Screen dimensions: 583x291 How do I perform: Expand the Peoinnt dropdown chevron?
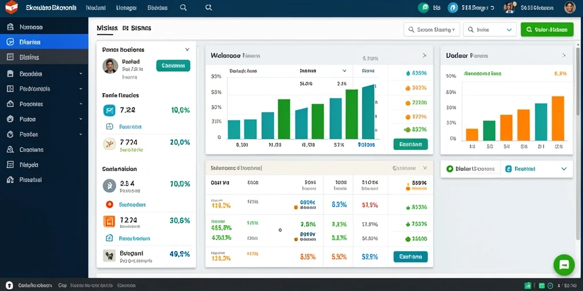564,169
